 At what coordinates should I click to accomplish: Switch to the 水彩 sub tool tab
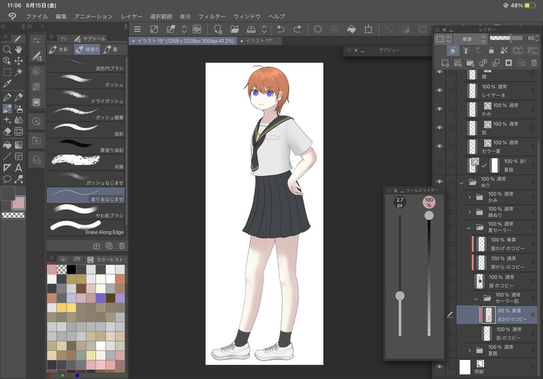pos(59,50)
